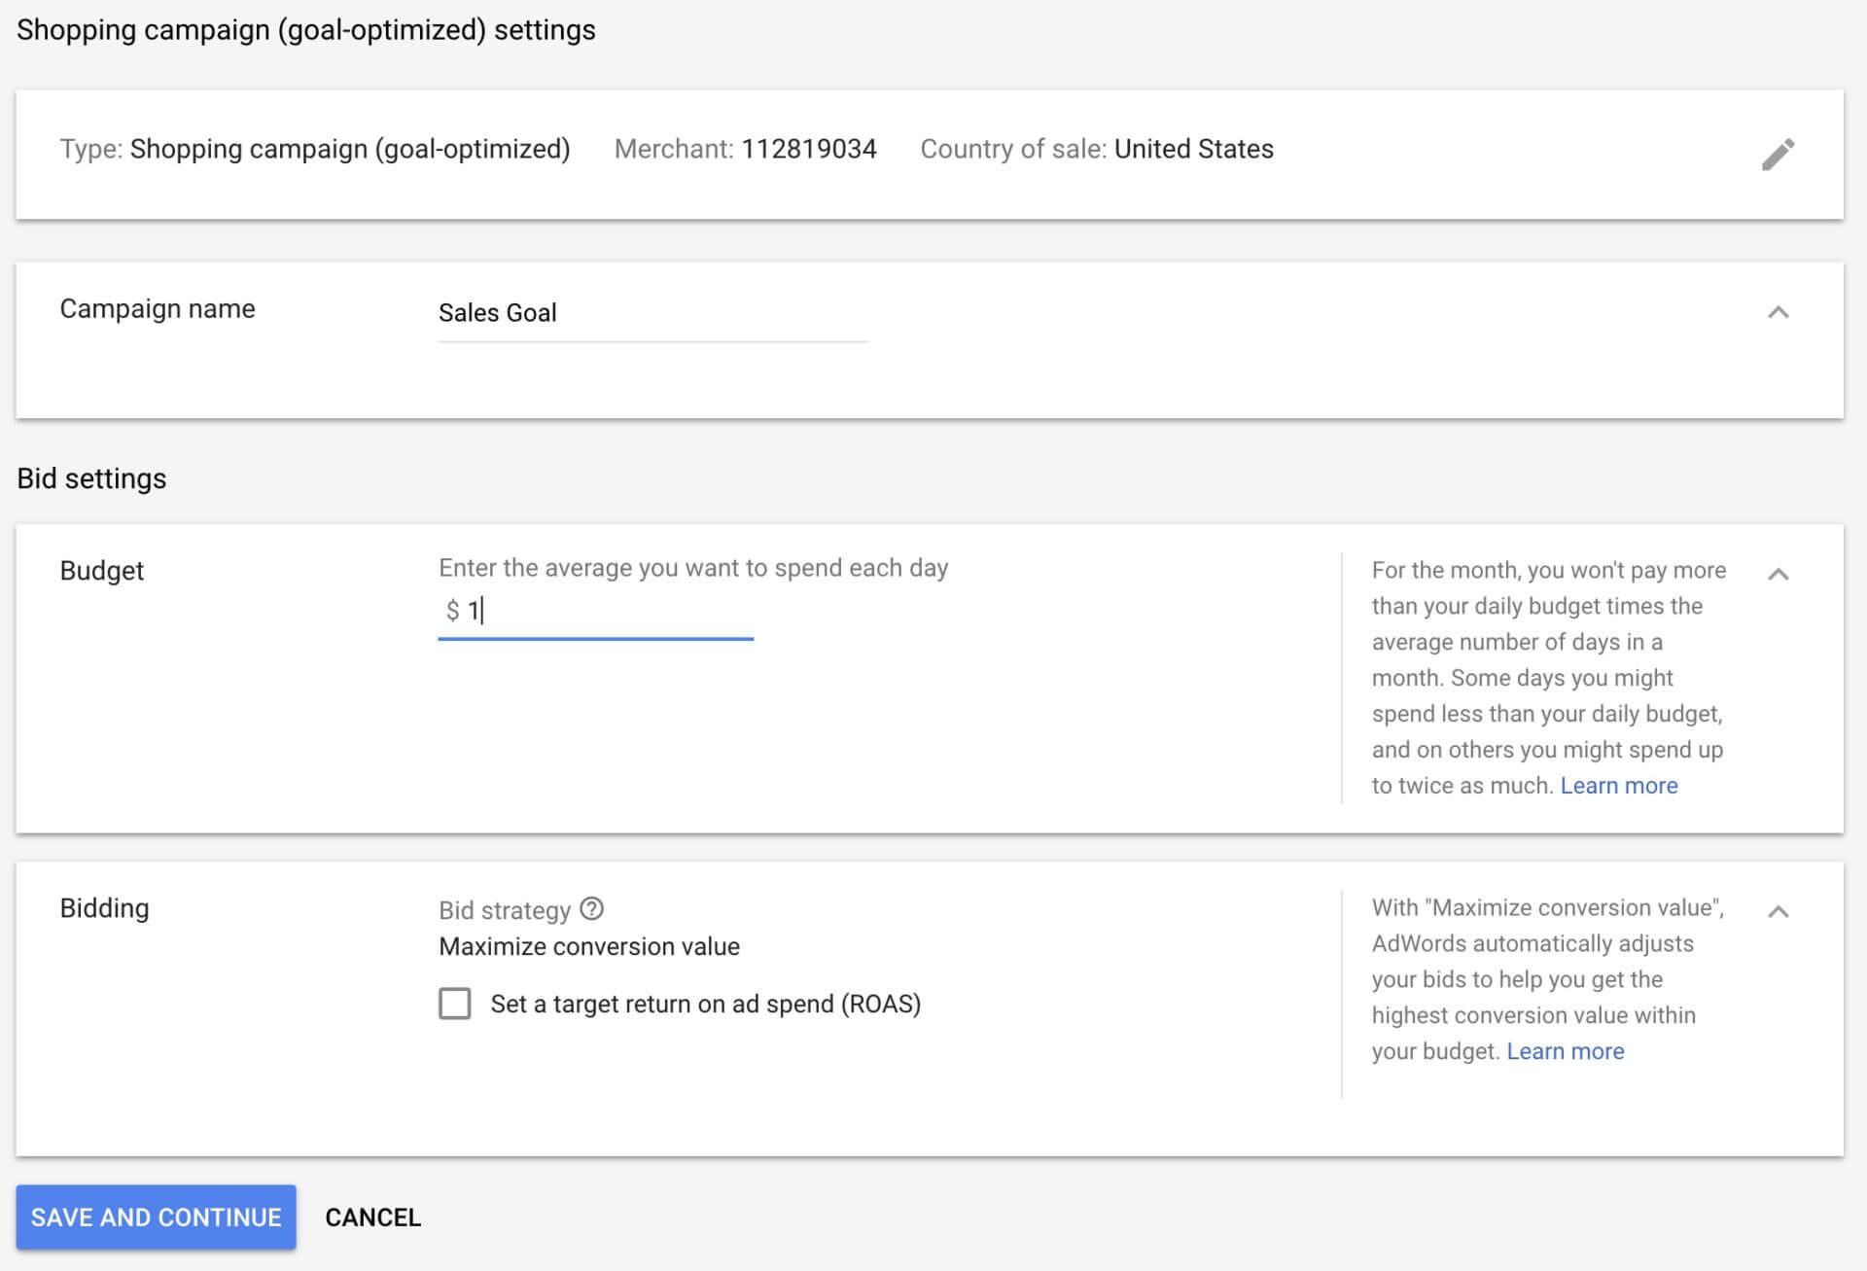Click the edit pencil icon for campaign type
The image size is (1867, 1271).
pos(1779,154)
